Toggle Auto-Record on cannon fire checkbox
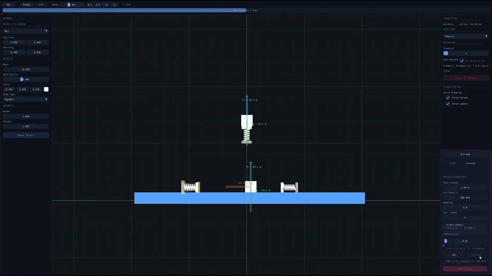The width and height of the screenshot is (492, 276). (462, 61)
